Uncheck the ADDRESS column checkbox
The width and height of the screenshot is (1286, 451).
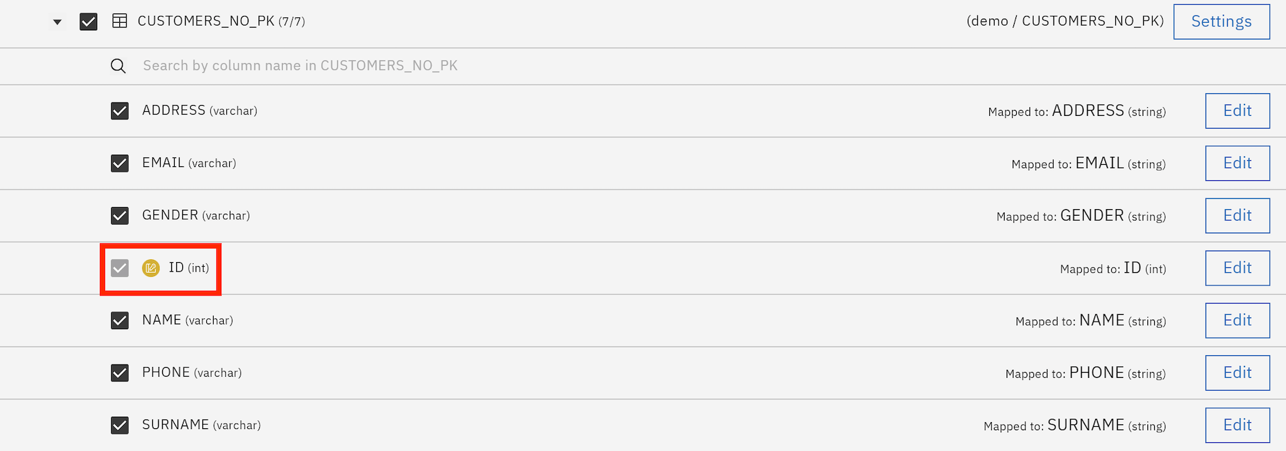click(120, 111)
